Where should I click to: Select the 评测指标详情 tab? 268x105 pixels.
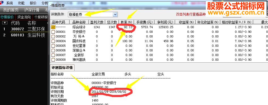point(62,68)
